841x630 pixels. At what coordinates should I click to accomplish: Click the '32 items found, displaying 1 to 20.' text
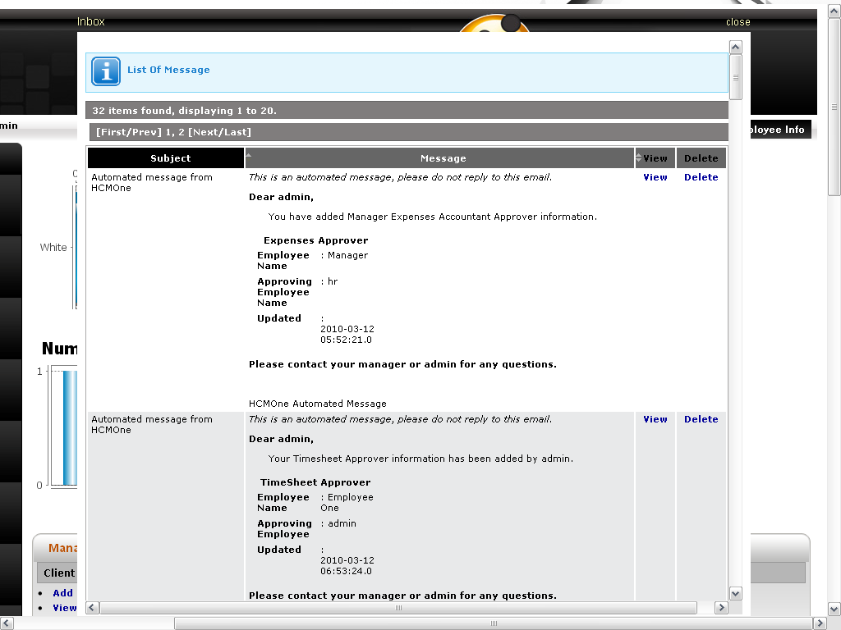click(x=184, y=111)
